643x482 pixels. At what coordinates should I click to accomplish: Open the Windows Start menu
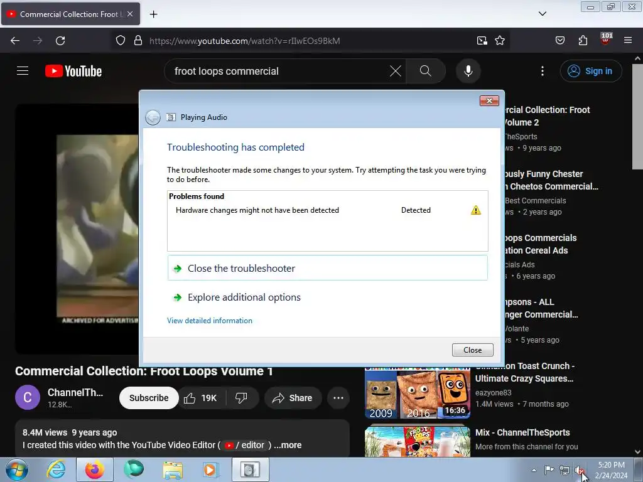point(17,469)
